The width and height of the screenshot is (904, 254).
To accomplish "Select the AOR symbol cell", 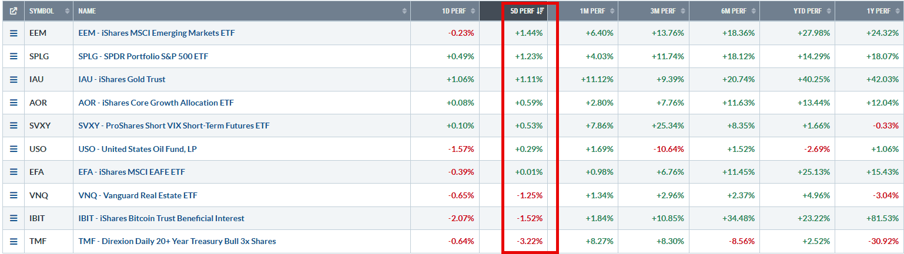I will click(x=49, y=103).
